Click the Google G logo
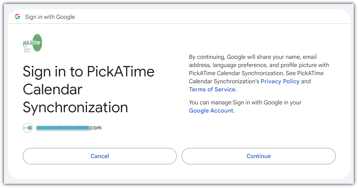The width and height of the screenshot is (358, 188). 18,17
